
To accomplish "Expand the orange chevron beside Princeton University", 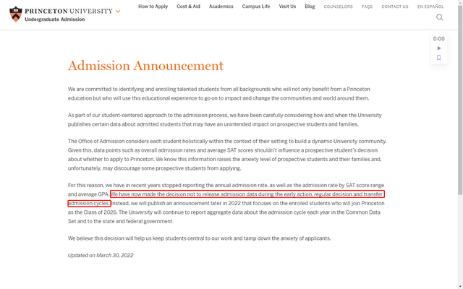I will [x=118, y=12].
